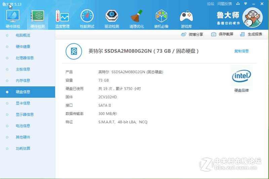Click the 鲁大师 5.13 title text
Image resolution: width=269 pixels, height=179 pixels.
pos(12,4)
